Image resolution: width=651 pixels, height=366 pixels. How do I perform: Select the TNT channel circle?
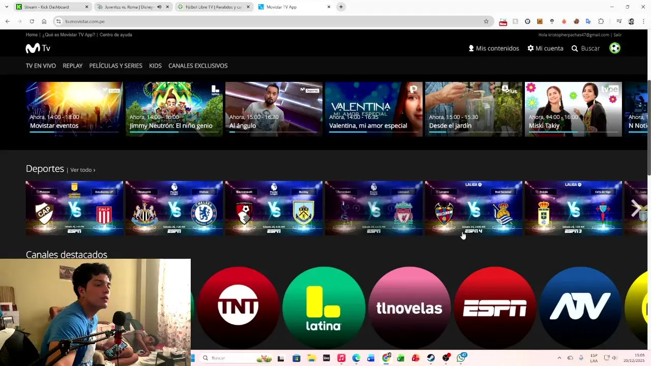click(238, 308)
